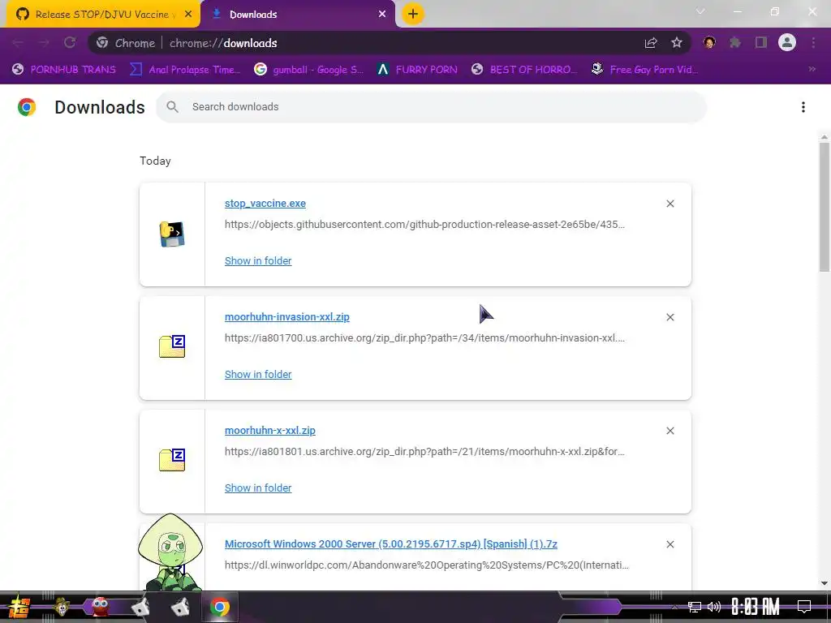This screenshot has height=623, width=831.
Task: Show moorhuhn-x-xxl.zip in folder
Action: click(x=258, y=488)
